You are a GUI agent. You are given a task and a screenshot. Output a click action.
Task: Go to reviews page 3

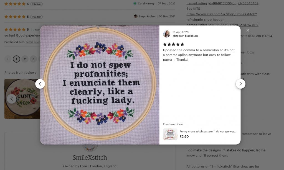point(33,59)
